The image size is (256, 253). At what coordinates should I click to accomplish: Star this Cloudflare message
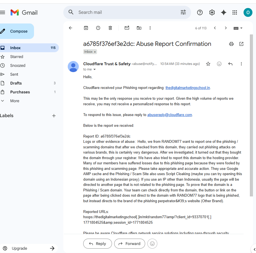pyautogui.click(x=208, y=64)
